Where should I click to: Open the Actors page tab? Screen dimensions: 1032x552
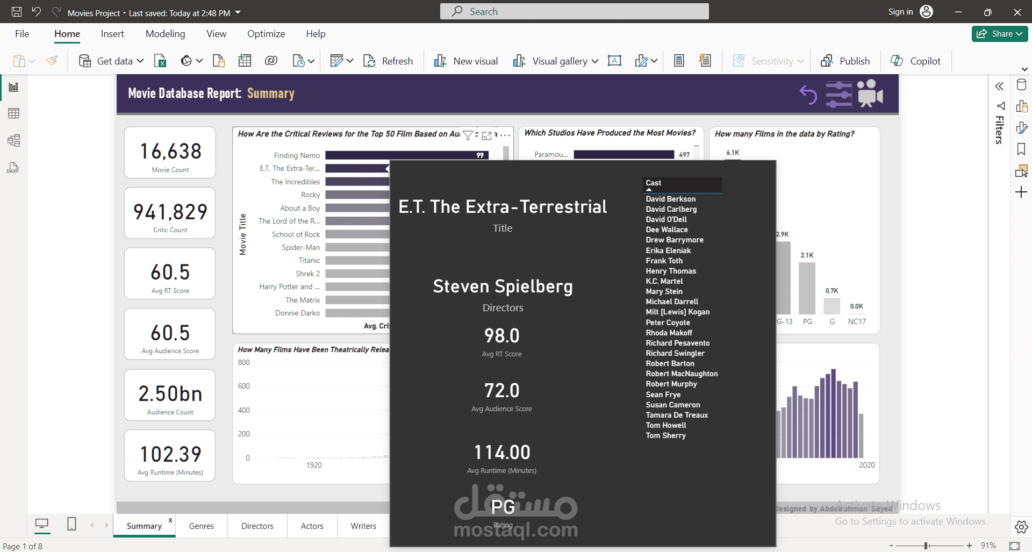[x=312, y=526]
